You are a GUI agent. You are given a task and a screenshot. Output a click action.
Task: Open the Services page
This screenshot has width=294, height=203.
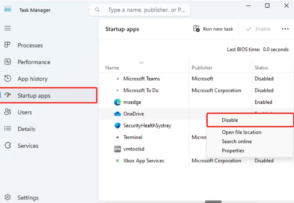coord(28,146)
